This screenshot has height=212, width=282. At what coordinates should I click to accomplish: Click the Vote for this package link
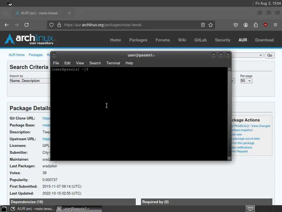tap(243, 143)
